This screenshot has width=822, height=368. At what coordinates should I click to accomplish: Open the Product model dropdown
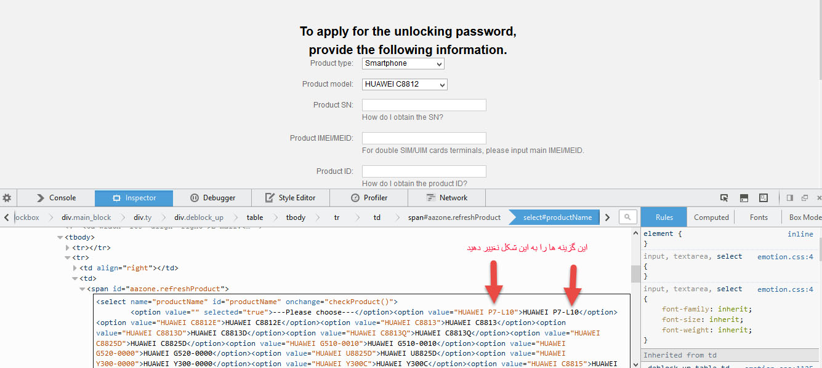(x=405, y=84)
